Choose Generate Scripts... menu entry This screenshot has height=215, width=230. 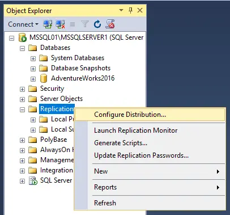pyautogui.click(x=150, y=143)
